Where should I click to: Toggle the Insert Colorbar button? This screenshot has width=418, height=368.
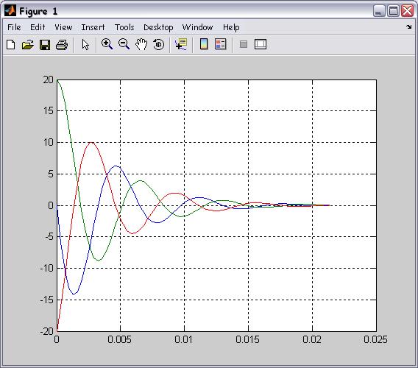coord(204,44)
